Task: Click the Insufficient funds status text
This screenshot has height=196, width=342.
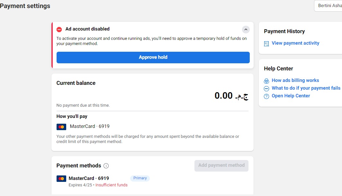Action: pyautogui.click(x=112, y=185)
